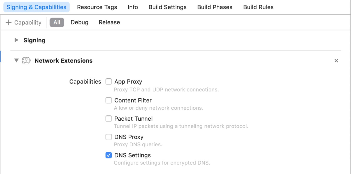Image resolution: width=351 pixels, height=174 pixels.
Task: Enable the Packet Tunnel checkbox
Action: point(109,119)
